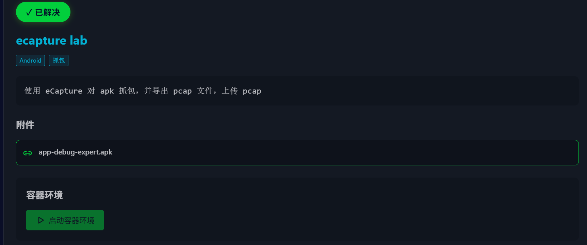
Task: Click the 上传 word in the description
Action: (230, 91)
